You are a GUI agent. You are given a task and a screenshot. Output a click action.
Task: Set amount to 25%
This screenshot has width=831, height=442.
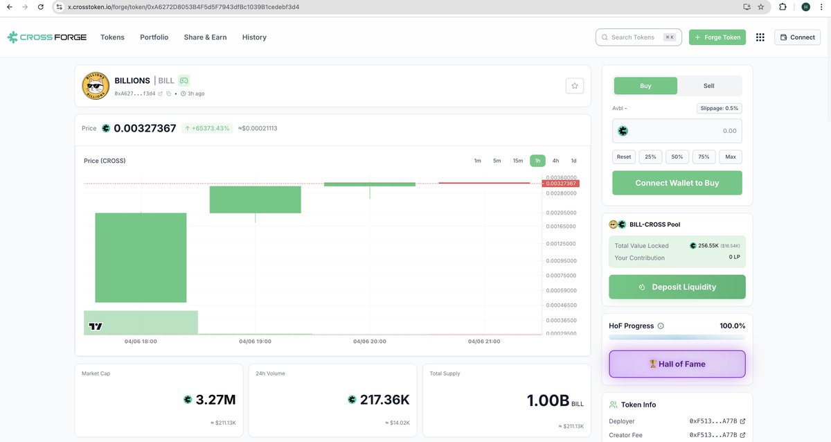651,157
